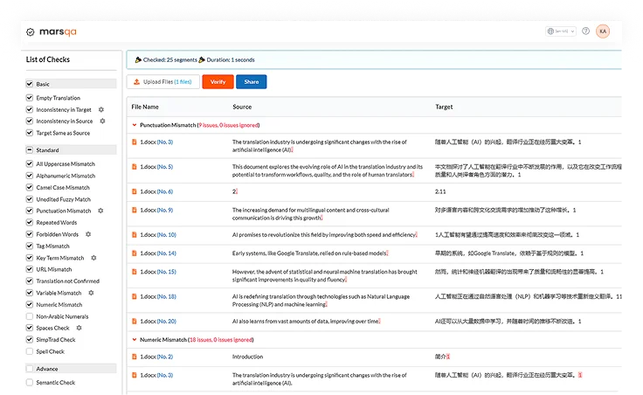Click the help question mark icon
The height and width of the screenshot is (395, 643).
(585, 31)
